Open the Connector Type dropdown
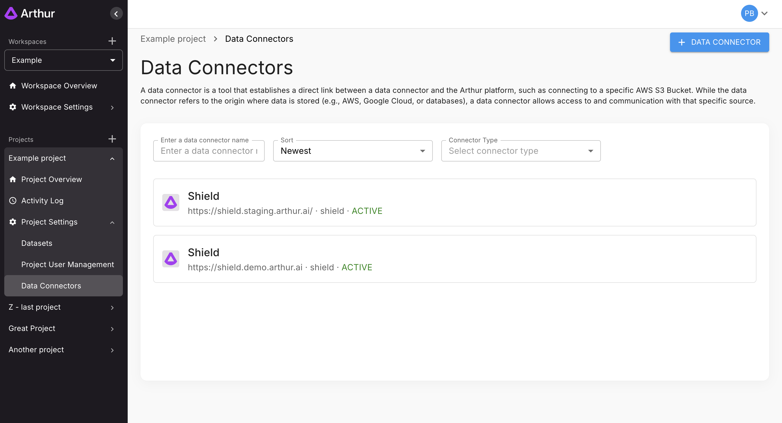 coord(521,151)
